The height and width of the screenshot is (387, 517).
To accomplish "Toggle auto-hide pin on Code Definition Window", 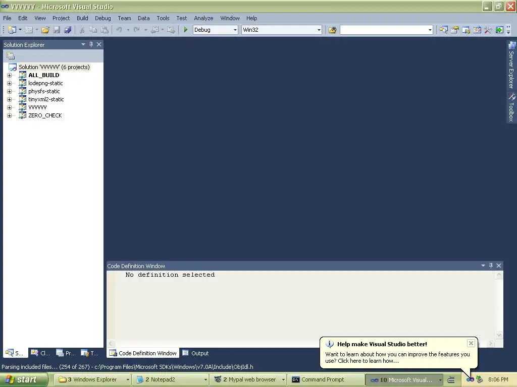I will tap(491, 266).
